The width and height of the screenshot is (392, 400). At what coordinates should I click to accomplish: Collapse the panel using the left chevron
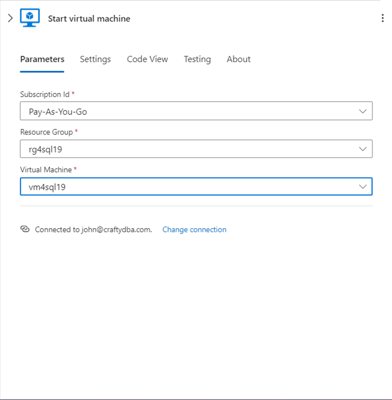point(11,19)
